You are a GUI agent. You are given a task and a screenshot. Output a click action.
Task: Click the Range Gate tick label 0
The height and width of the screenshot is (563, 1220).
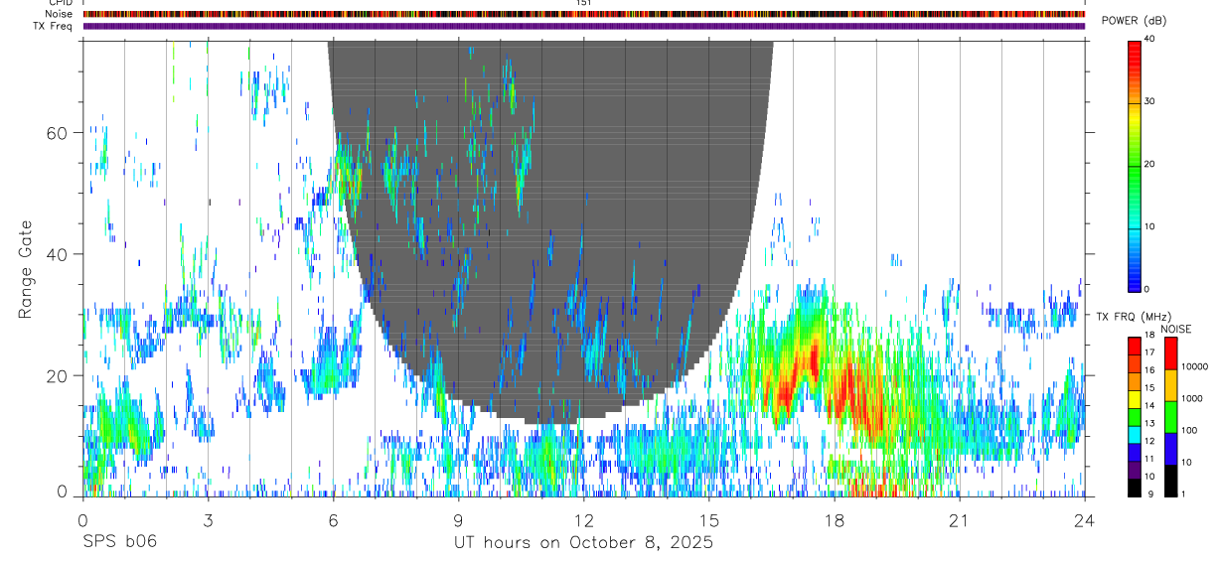pos(64,491)
